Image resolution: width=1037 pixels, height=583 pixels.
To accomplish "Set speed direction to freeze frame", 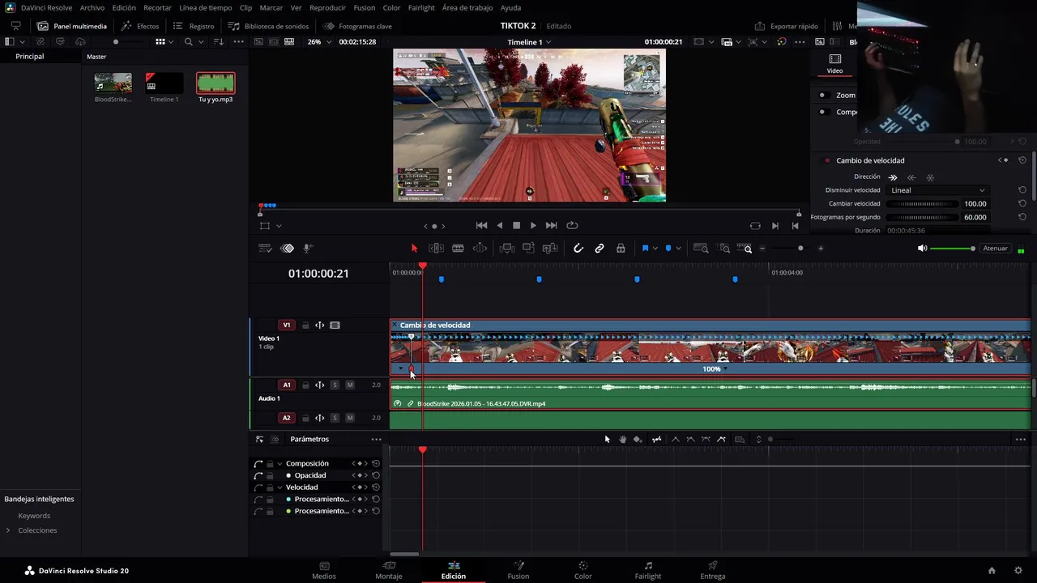I will [930, 177].
